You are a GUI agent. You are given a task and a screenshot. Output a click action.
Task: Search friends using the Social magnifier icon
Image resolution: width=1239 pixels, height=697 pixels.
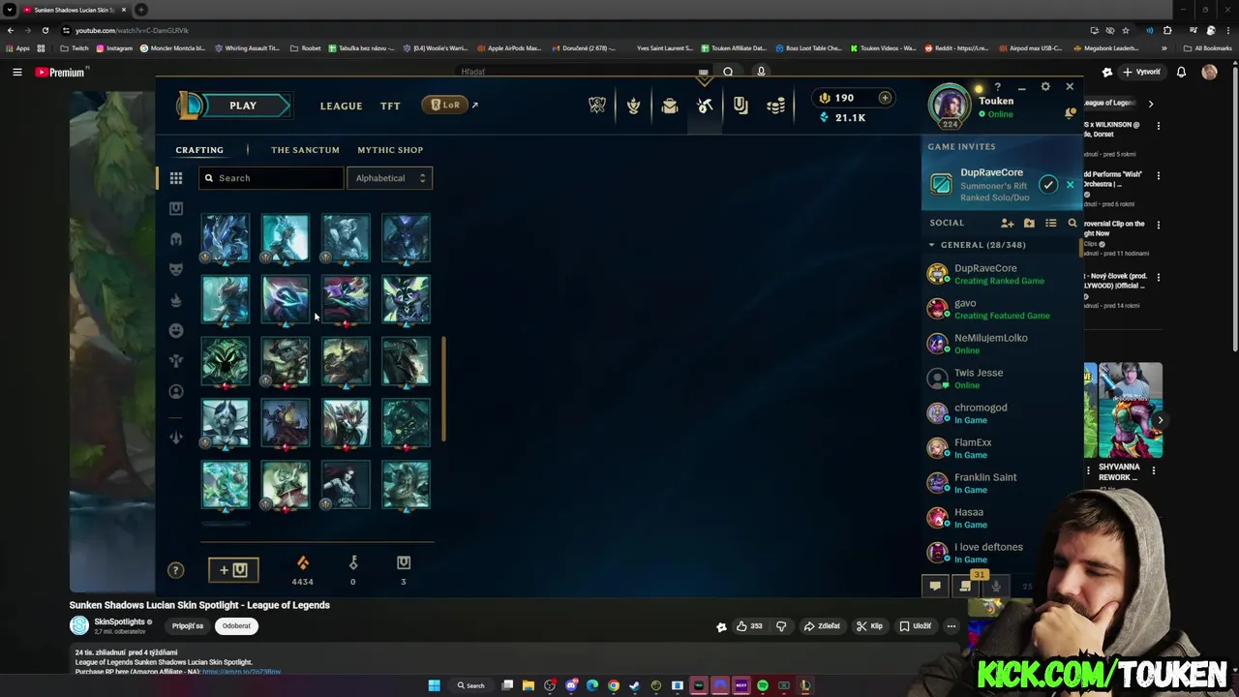(x=1073, y=223)
